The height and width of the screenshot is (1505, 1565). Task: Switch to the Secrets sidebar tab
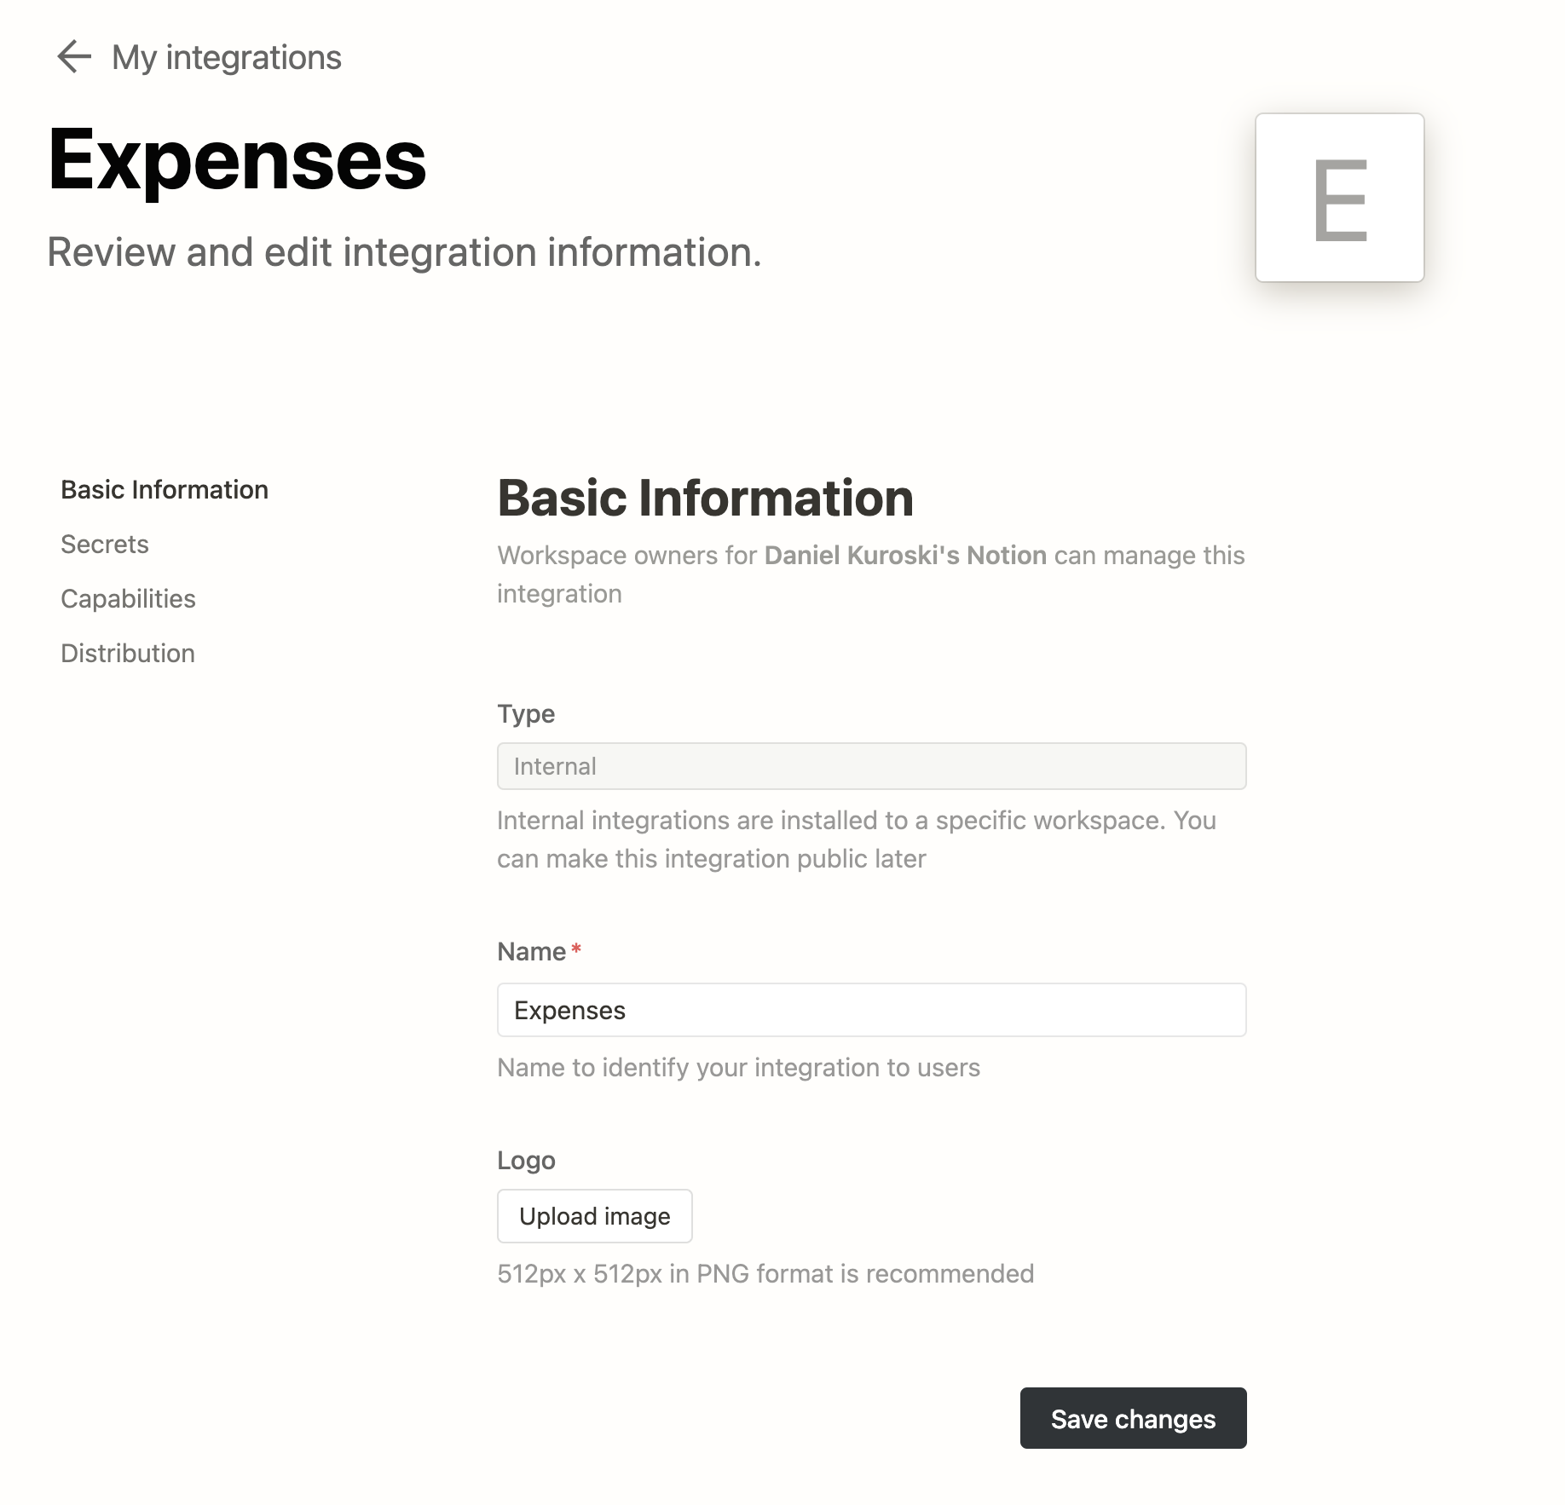[x=104, y=544]
